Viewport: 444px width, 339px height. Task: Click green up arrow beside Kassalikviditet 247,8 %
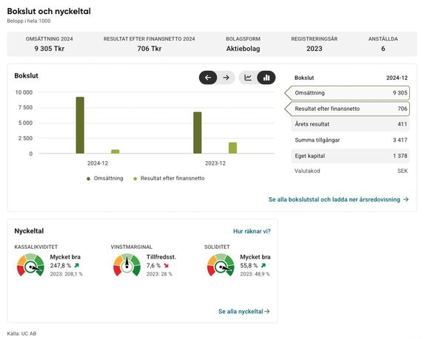coord(76,265)
